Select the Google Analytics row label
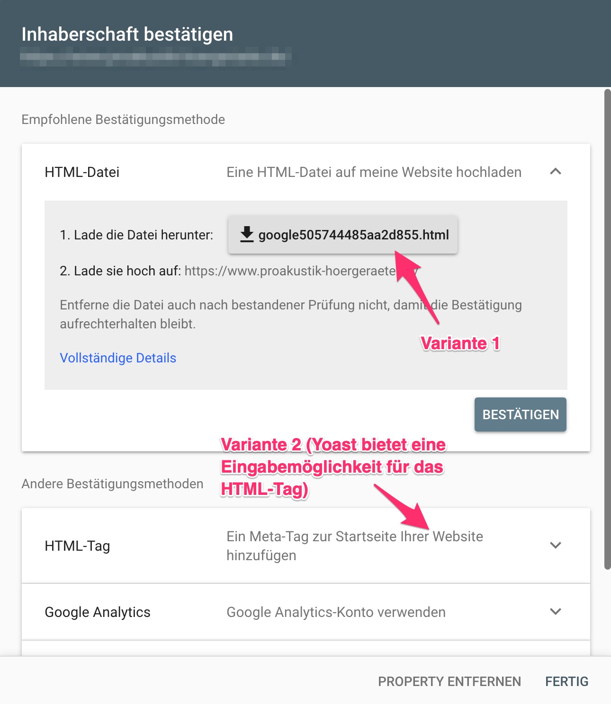The width and height of the screenshot is (611, 704). (x=98, y=612)
